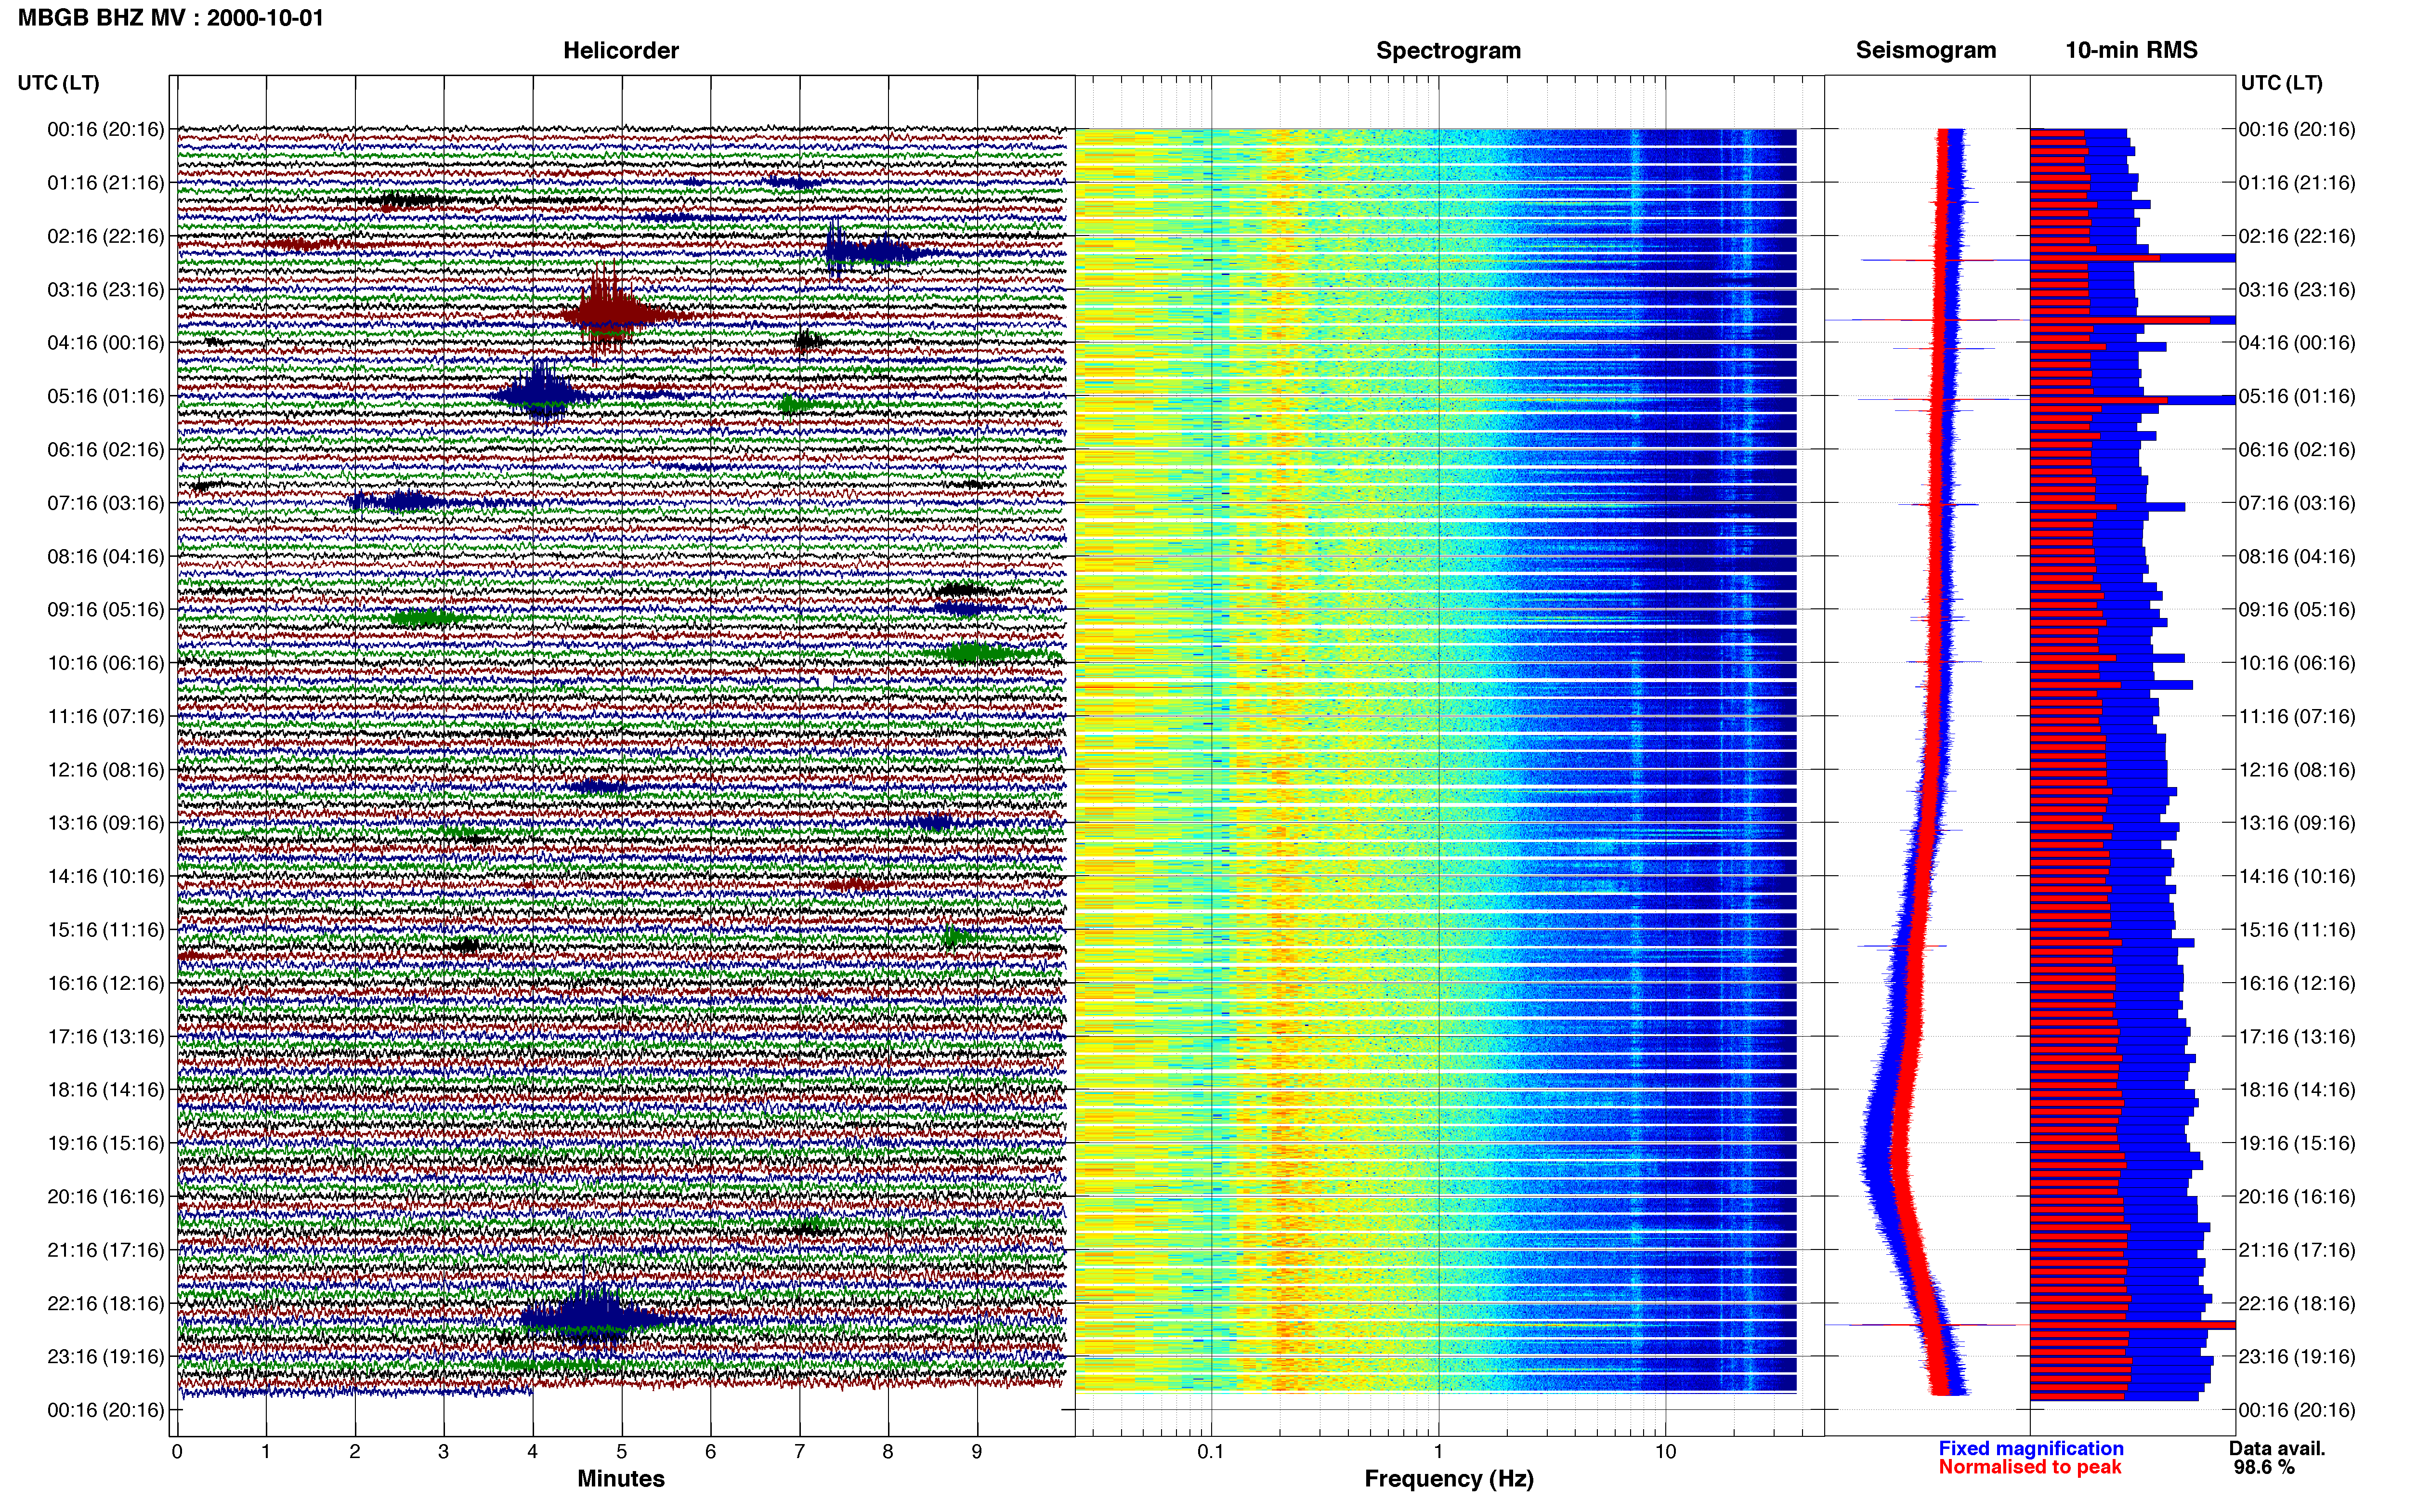Select the red "Normalised to peak" legend text
Screen dimensions: 2417x1512
2030,1467
